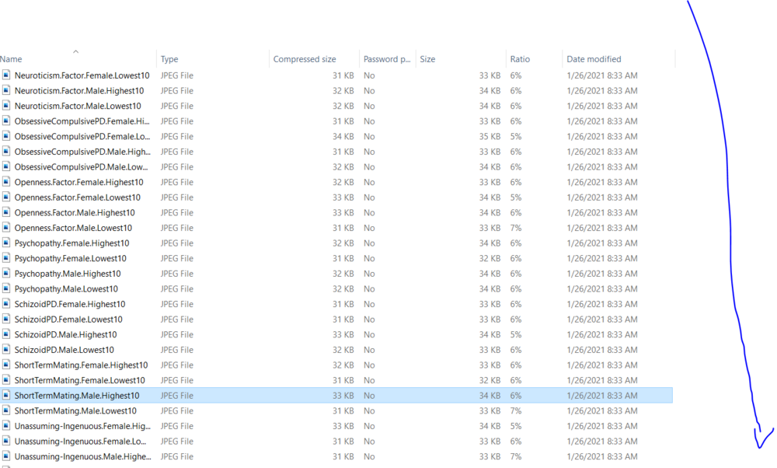Click 5% ratio in SchizoidPD.Male.Highest10 row
777x468 pixels.
516,334
